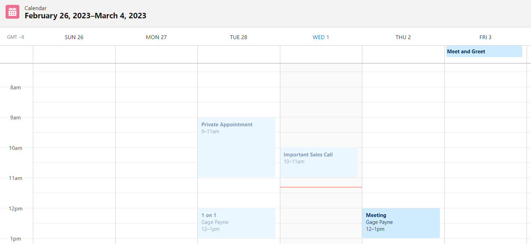The image size is (531, 244).
Task: Click the 9am slot on Monday
Action: coord(157,125)
